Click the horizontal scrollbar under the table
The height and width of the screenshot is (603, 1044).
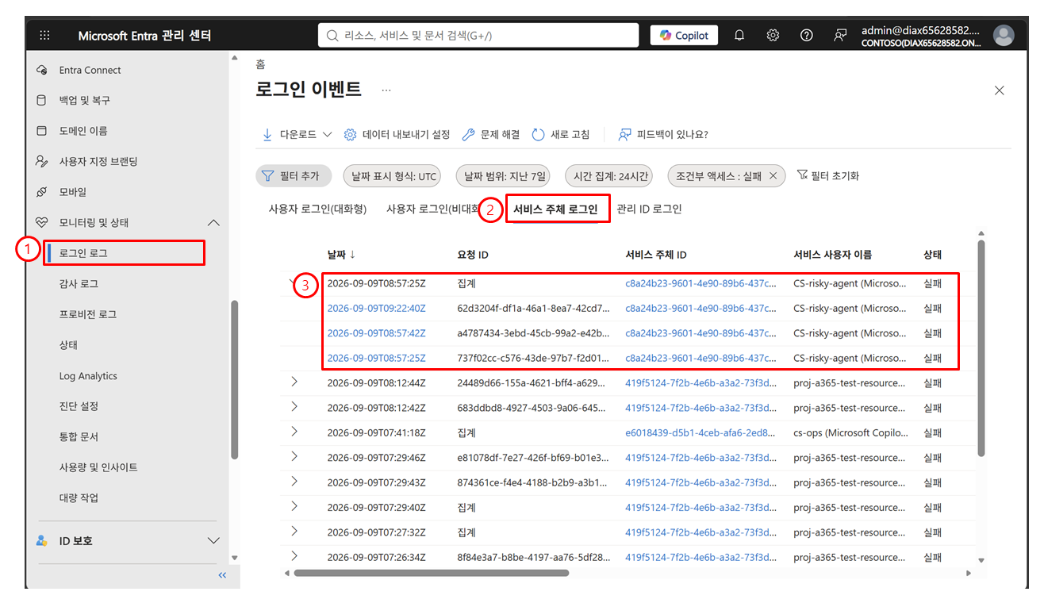point(431,572)
